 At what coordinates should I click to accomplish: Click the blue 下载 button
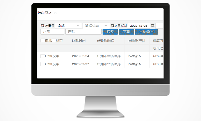[x=126, y=32]
